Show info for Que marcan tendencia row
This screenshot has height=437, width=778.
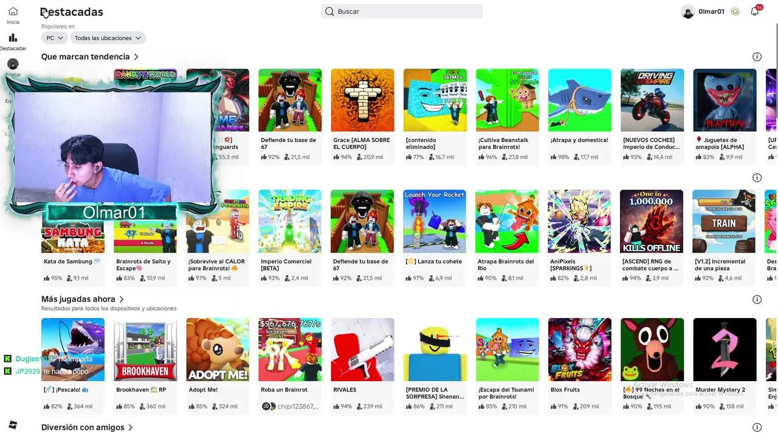pyautogui.click(x=757, y=56)
